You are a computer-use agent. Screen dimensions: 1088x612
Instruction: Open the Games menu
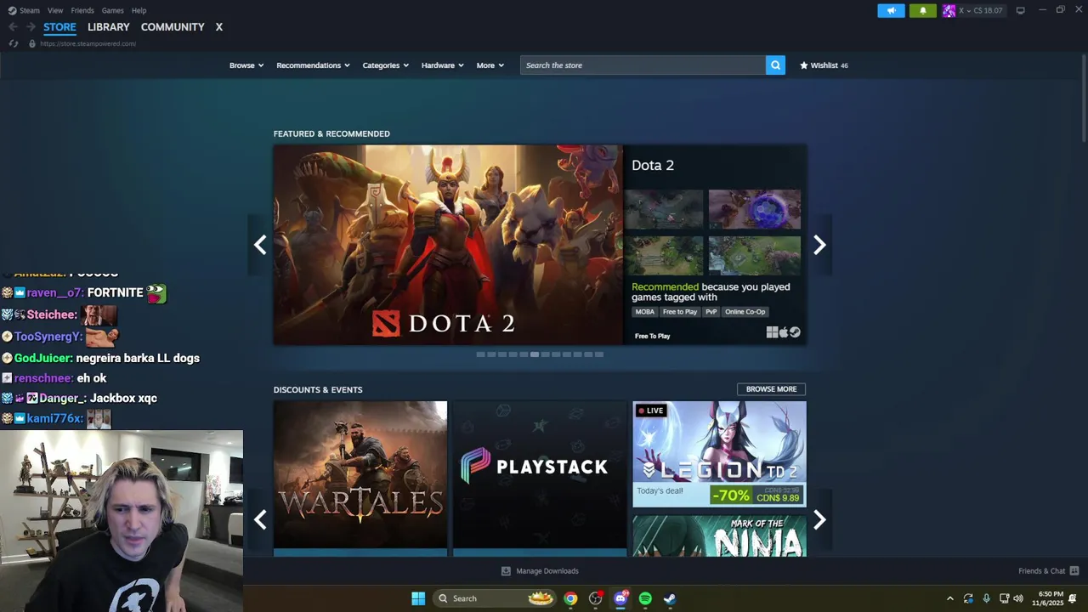pyautogui.click(x=112, y=10)
